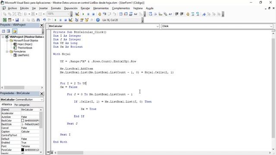The height and width of the screenshot is (155, 276).
Task: Switch to Full Module View button
Action: point(52,152)
